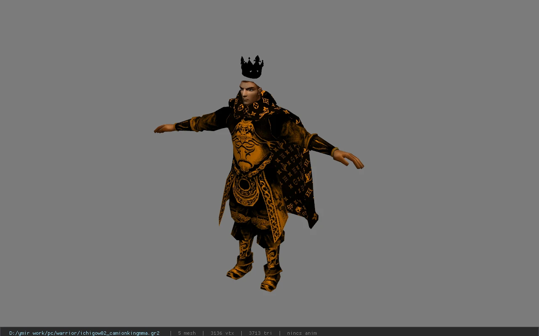
Task: Click the "5 mesh" status entry
Action: point(187,333)
